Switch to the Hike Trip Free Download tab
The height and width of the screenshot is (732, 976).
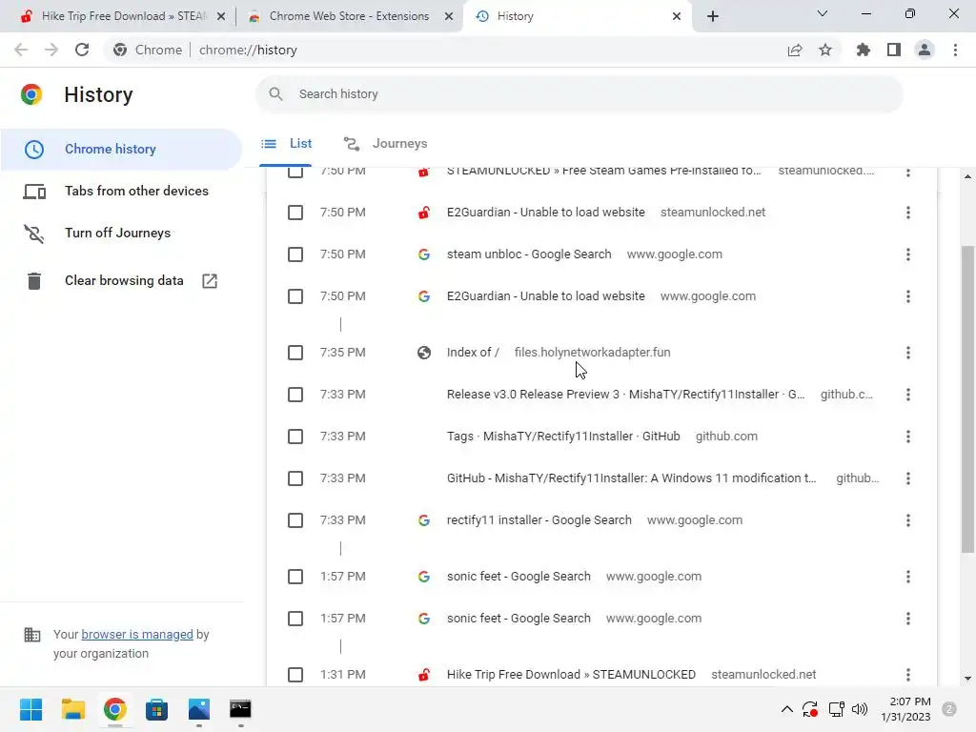[123, 16]
